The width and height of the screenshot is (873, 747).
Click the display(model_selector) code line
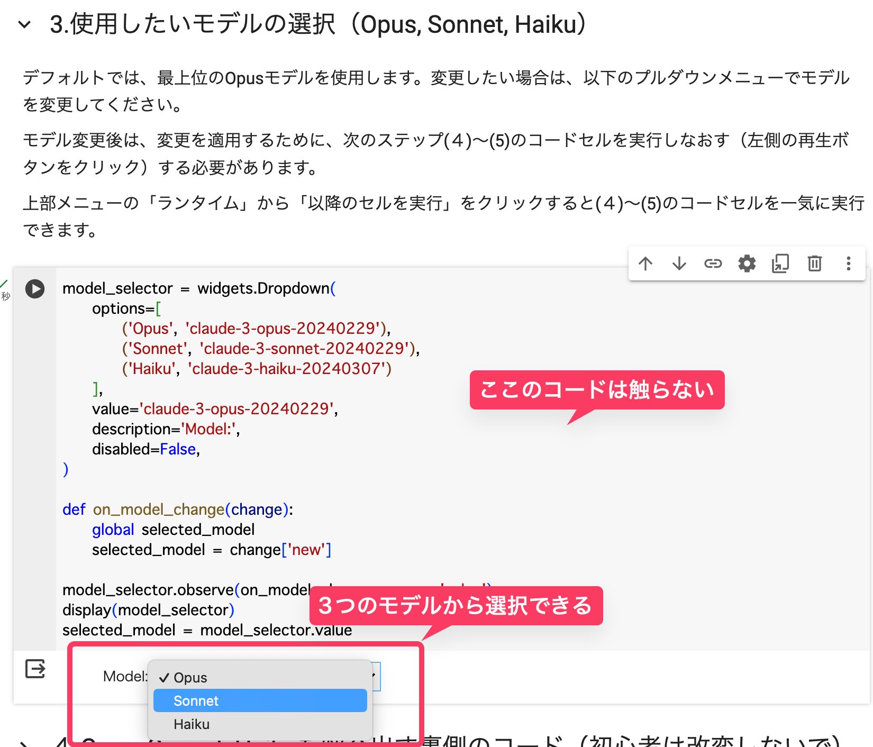(x=148, y=610)
